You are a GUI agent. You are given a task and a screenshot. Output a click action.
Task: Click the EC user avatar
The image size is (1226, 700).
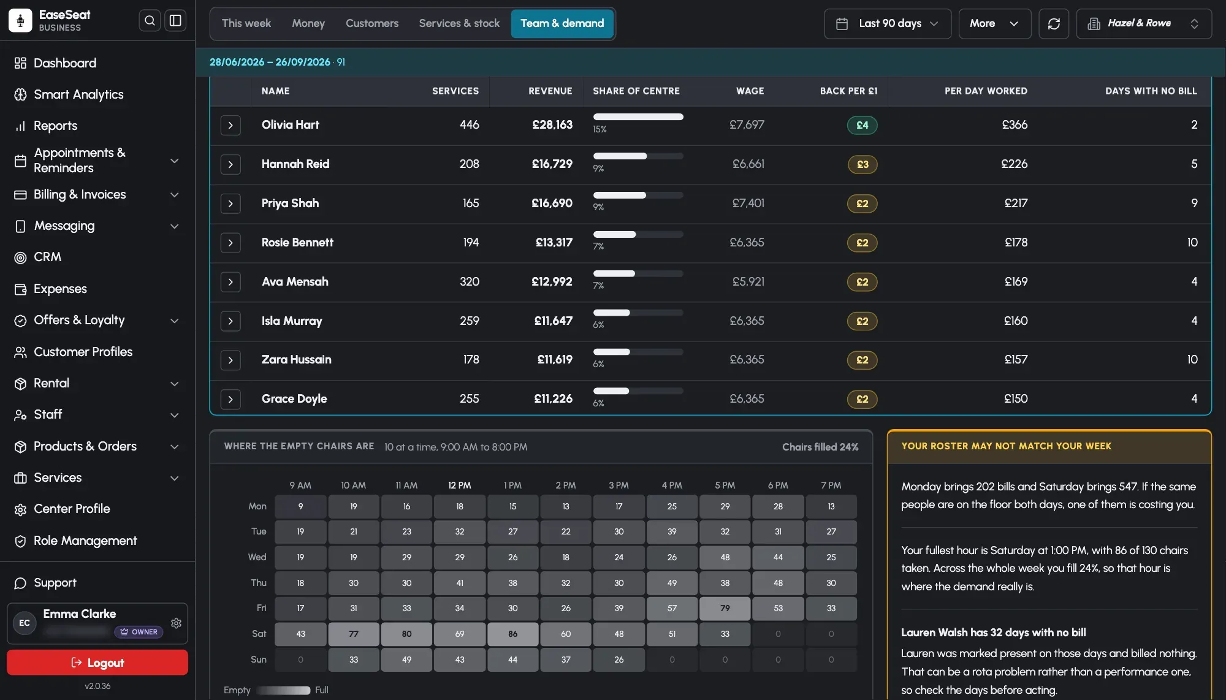[25, 623]
